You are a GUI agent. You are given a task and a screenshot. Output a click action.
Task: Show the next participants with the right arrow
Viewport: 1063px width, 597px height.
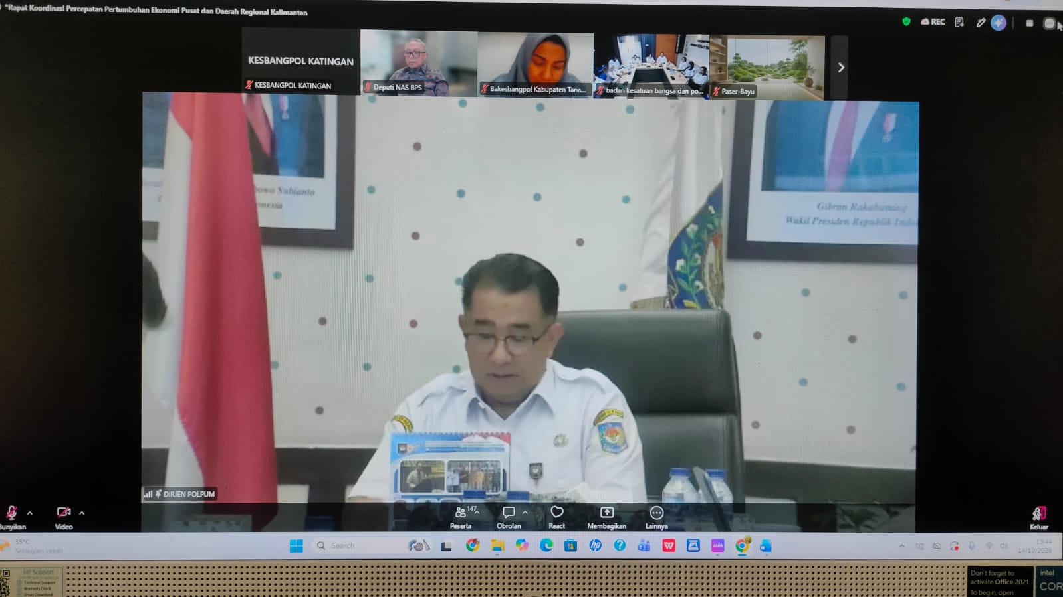(x=840, y=68)
